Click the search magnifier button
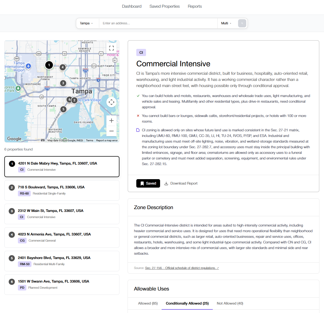Screen dimensions: 324x313 [242, 23]
